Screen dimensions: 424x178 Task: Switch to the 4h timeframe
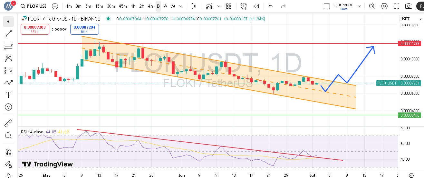pos(150,6)
